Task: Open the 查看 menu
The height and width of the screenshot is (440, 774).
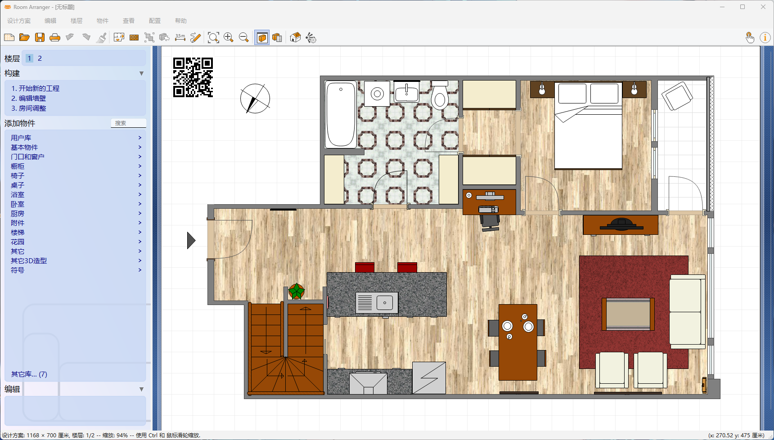Action: tap(128, 20)
